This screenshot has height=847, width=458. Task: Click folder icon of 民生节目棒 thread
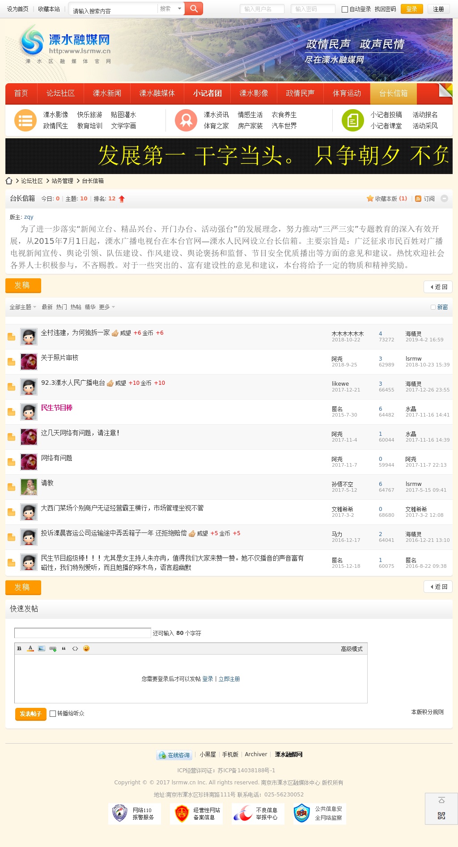(12, 412)
